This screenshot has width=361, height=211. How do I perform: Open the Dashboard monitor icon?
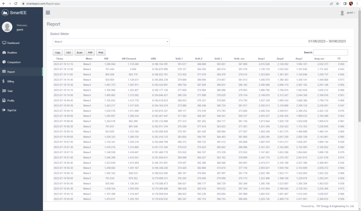(x=4, y=43)
